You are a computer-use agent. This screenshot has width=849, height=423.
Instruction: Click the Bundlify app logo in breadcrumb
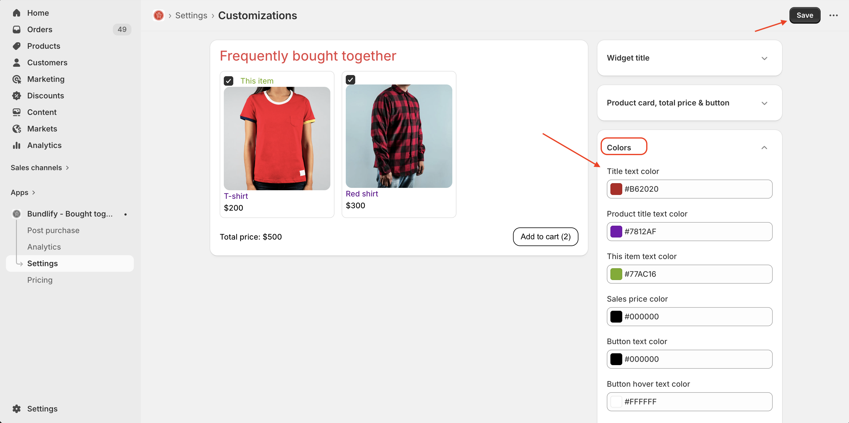click(x=159, y=15)
